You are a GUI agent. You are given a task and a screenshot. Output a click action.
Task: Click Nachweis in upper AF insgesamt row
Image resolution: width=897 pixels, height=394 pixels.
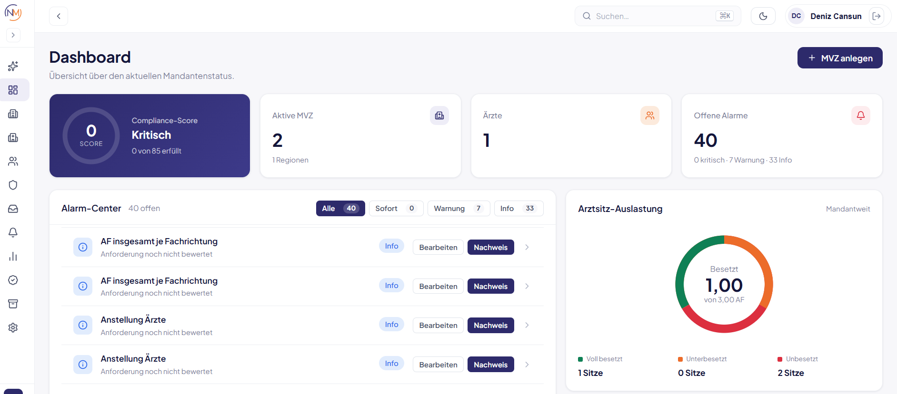(491, 247)
